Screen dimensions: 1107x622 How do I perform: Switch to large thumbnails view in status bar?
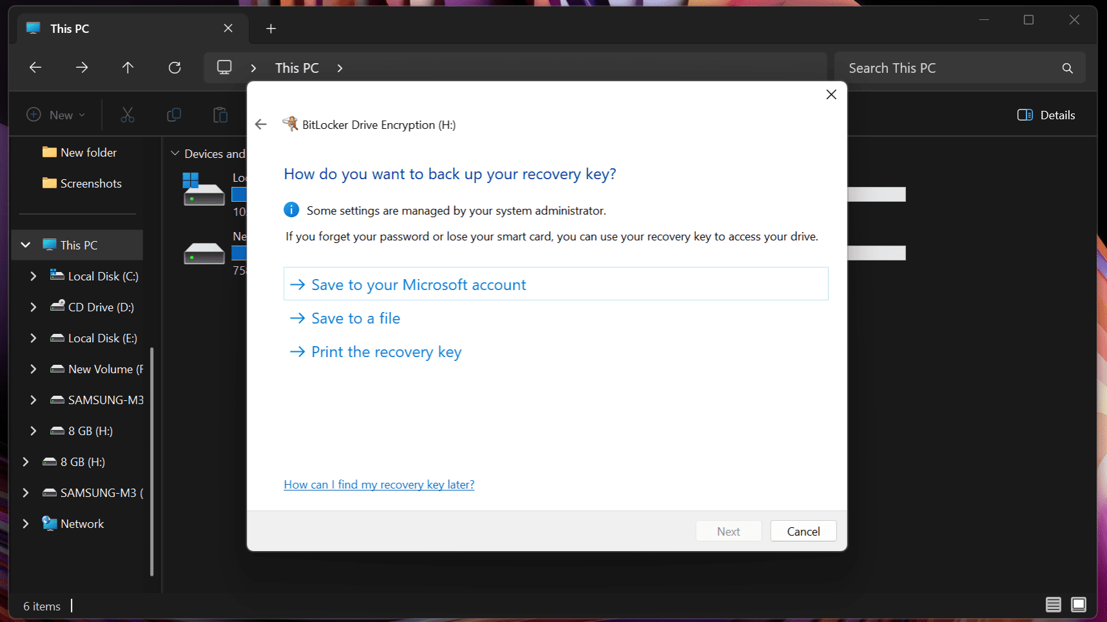coord(1077,605)
